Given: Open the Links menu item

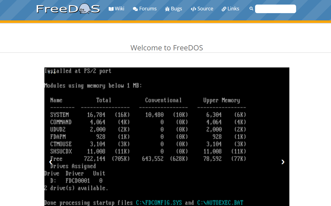Looking at the screenshot, I should tap(230, 9).
